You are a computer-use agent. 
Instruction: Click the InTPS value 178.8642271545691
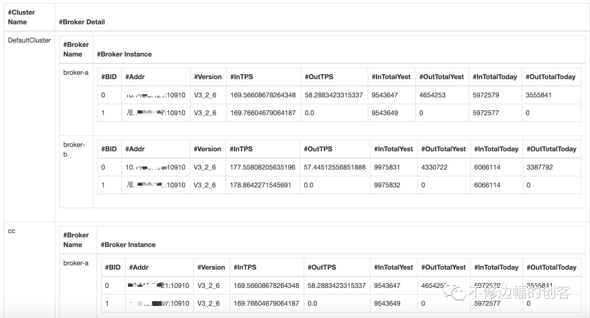[261, 185]
